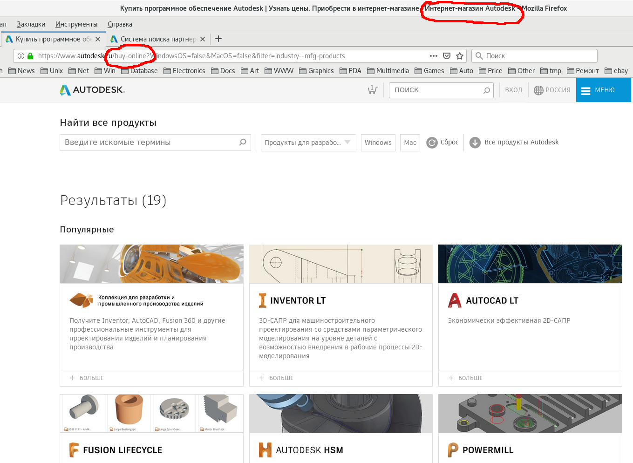Image resolution: width=633 pixels, height=463 pixels.
Task: Click the PowerMill P product icon
Action: pos(453,450)
